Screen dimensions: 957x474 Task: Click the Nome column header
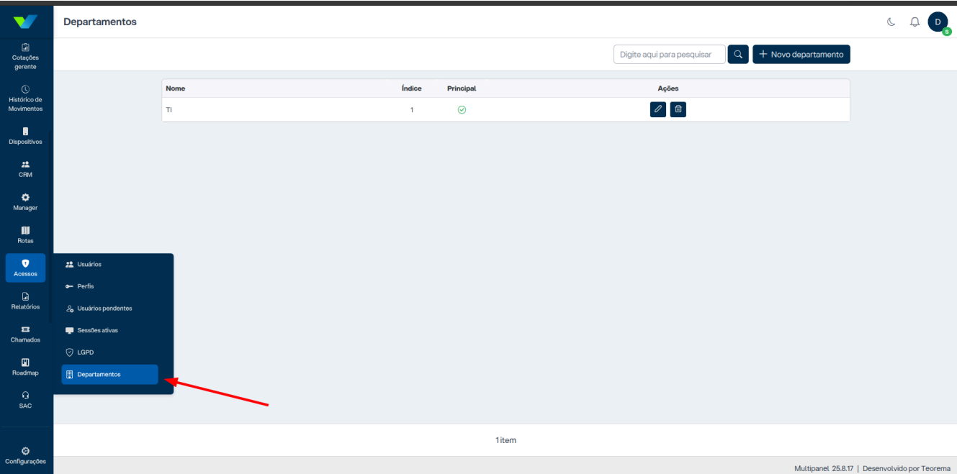click(x=176, y=88)
